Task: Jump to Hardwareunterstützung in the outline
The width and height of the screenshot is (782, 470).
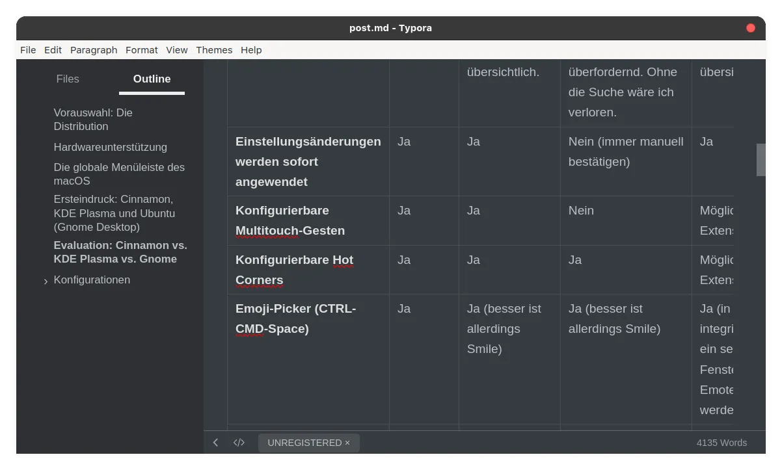Action: point(110,147)
